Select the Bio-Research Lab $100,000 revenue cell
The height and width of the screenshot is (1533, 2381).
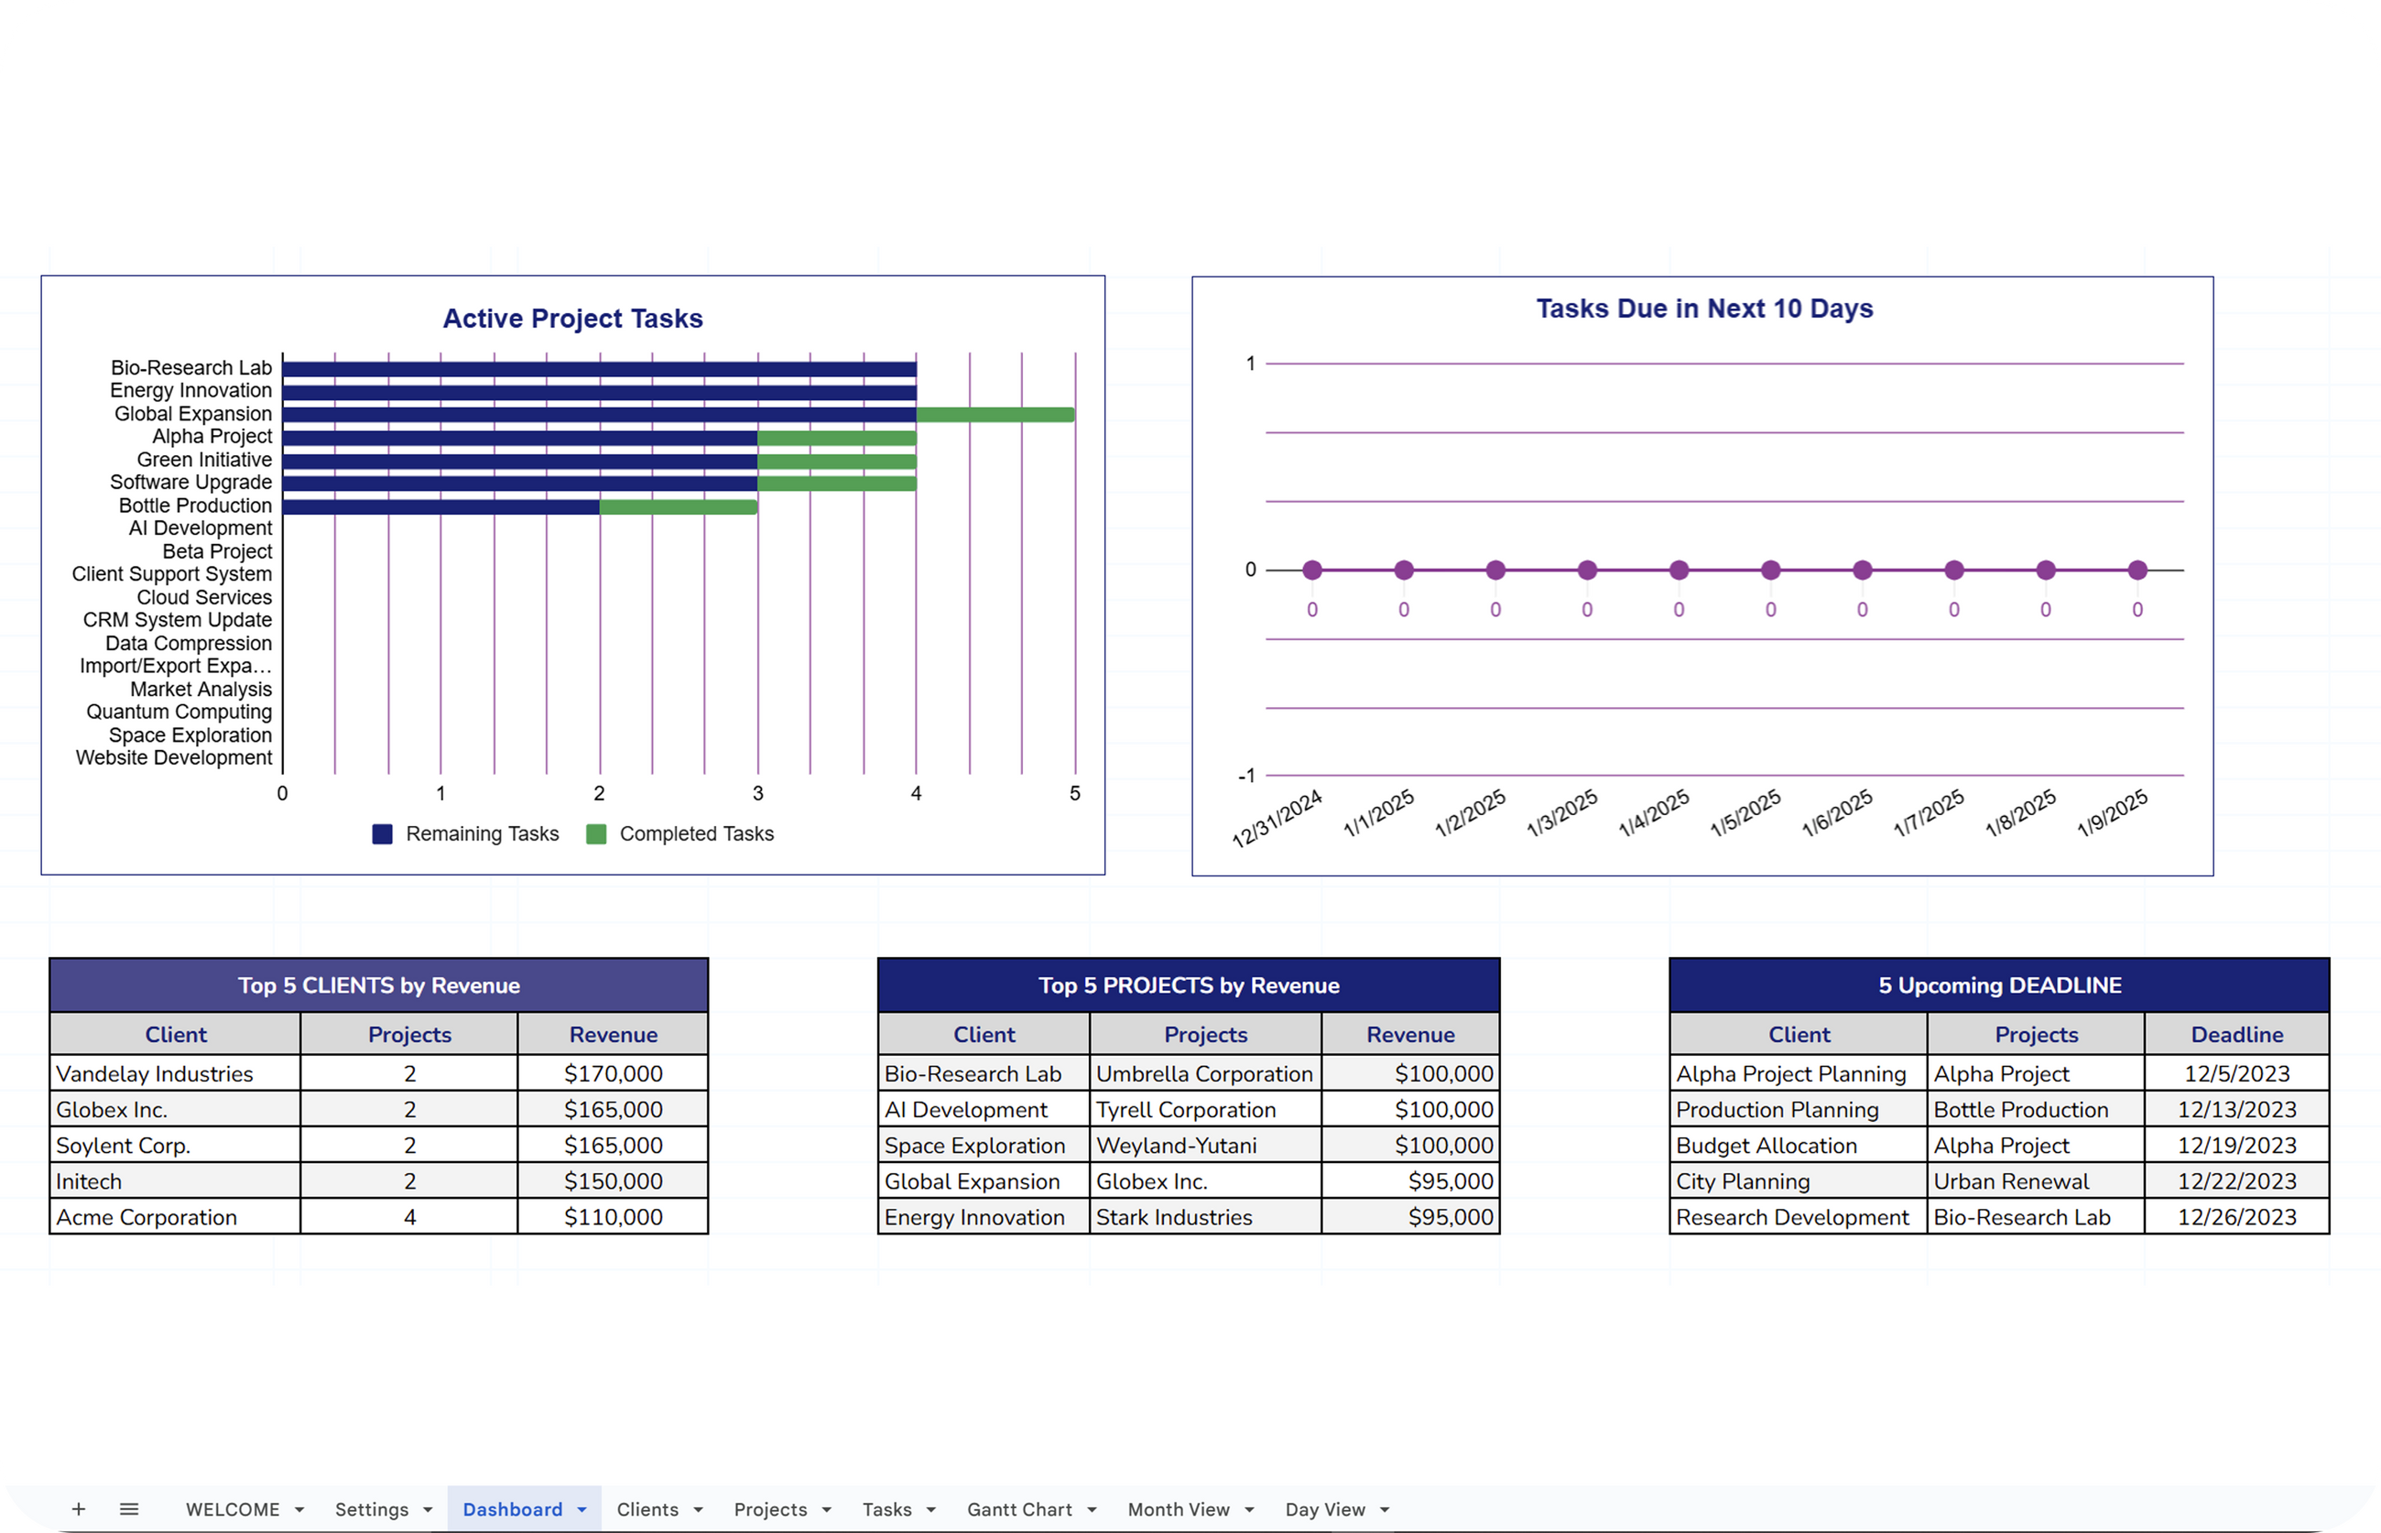[x=1410, y=1073]
